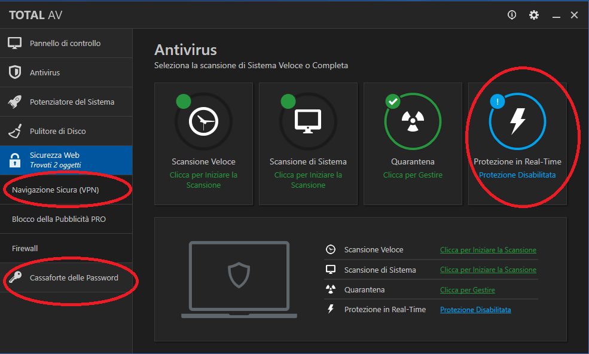Select Navigazione Sicura (VPN) menu item
Image resolution: width=589 pixels, height=354 pixels.
[56, 190]
